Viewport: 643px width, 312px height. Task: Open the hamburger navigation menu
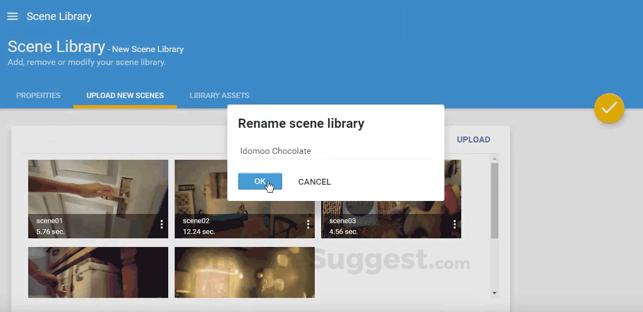tap(12, 16)
